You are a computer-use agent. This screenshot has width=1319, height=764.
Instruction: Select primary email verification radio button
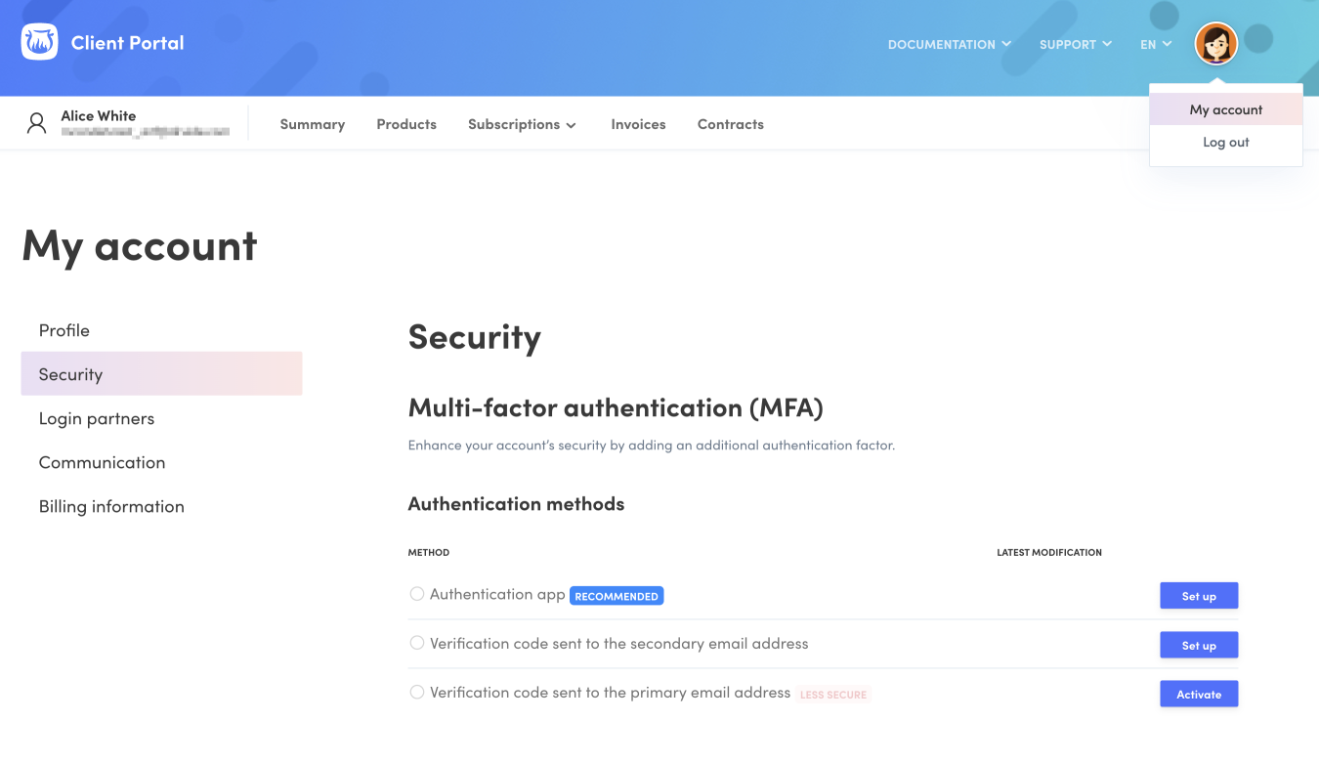417,692
